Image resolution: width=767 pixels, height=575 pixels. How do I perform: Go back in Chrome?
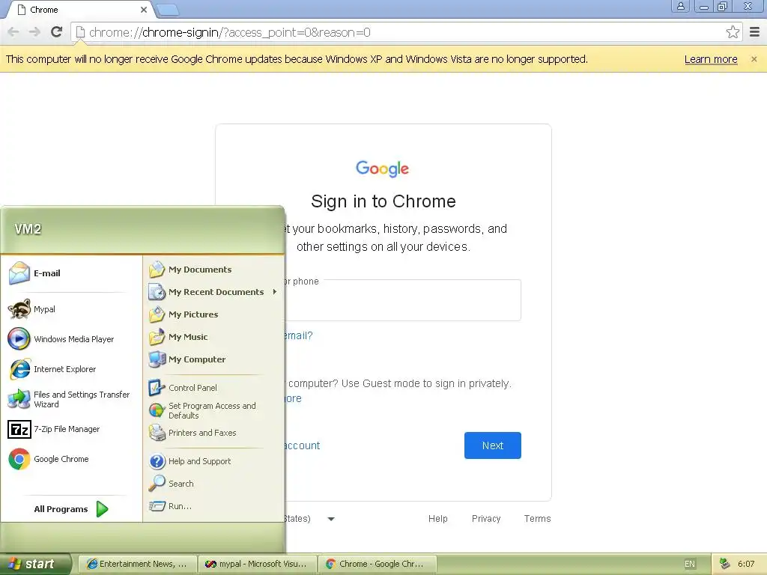click(x=13, y=32)
